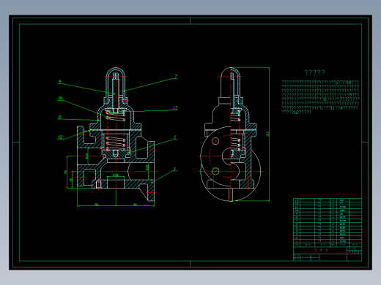The width and height of the screenshot is (381, 285).
Task: Click part balloon label 1
Action: (174, 169)
